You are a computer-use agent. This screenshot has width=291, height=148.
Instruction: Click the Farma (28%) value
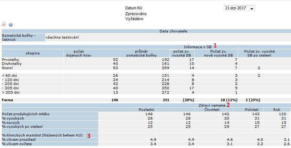pyautogui.click(x=188, y=100)
